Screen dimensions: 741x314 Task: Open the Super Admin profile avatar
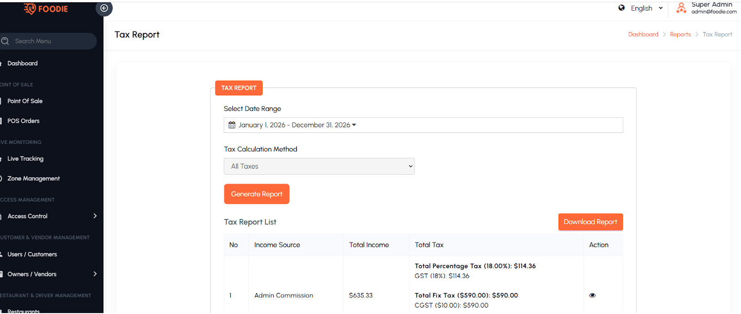pos(681,8)
